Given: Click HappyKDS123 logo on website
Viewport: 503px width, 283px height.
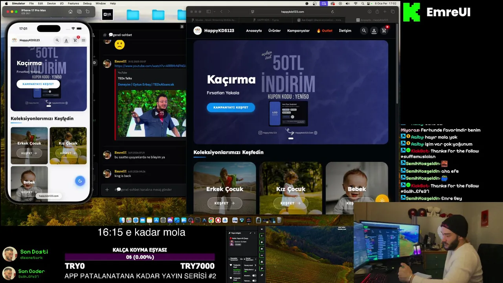Looking at the screenshot, I should click(214, 31).
